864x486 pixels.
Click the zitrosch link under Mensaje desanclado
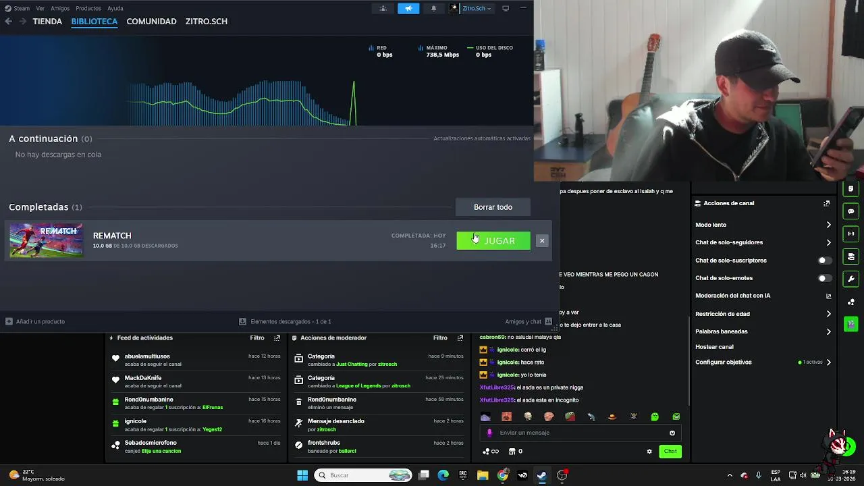327,429
